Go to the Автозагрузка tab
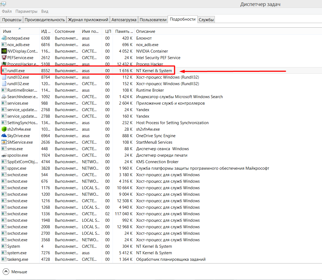The height and width of the screenshot is (280, 322). pyautogui.click(x=124, y=20)
